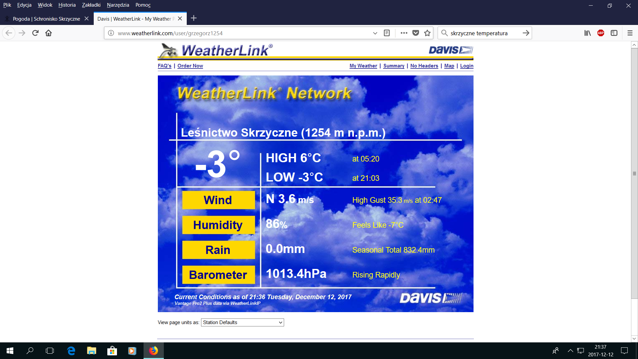Image resolution: width=638 pixels, height=359 pixels.
Task: Open a new browser tab
Action: coord(194,18)
